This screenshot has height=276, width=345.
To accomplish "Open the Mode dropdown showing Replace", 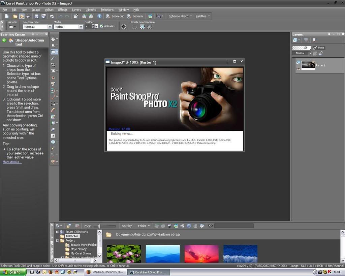I will tap(81, 27).
